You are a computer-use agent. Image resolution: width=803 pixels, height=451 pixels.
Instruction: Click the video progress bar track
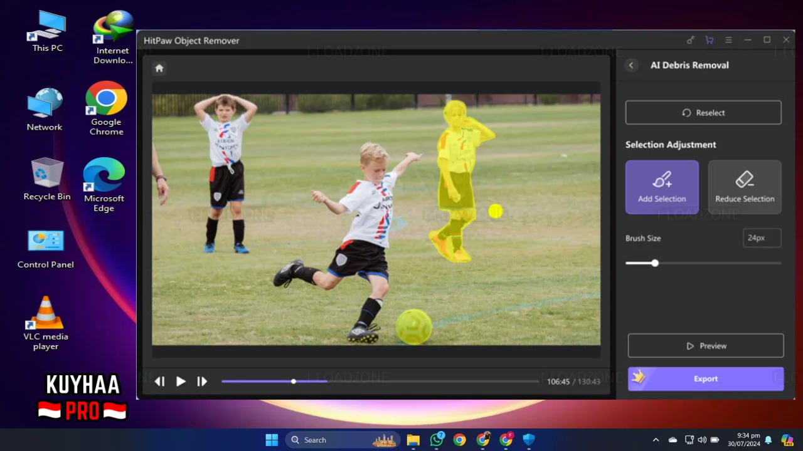[x=380, y=381]
